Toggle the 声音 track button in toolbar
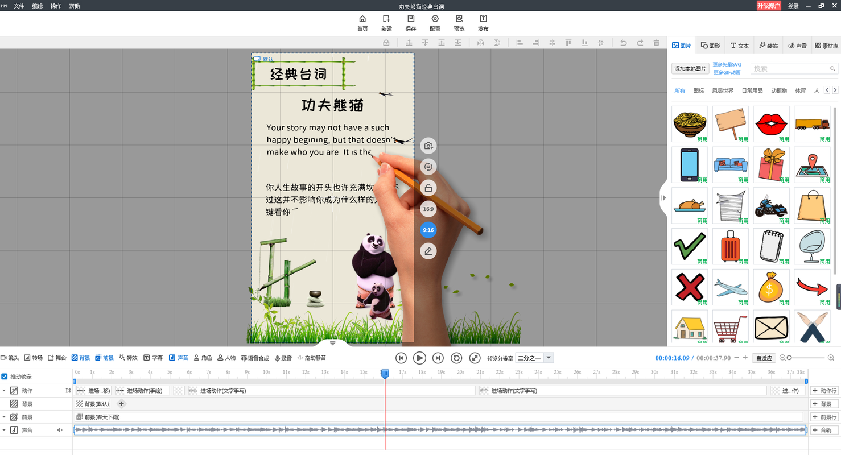 179,358
